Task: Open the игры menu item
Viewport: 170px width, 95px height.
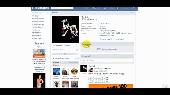Action: point(105,8)
